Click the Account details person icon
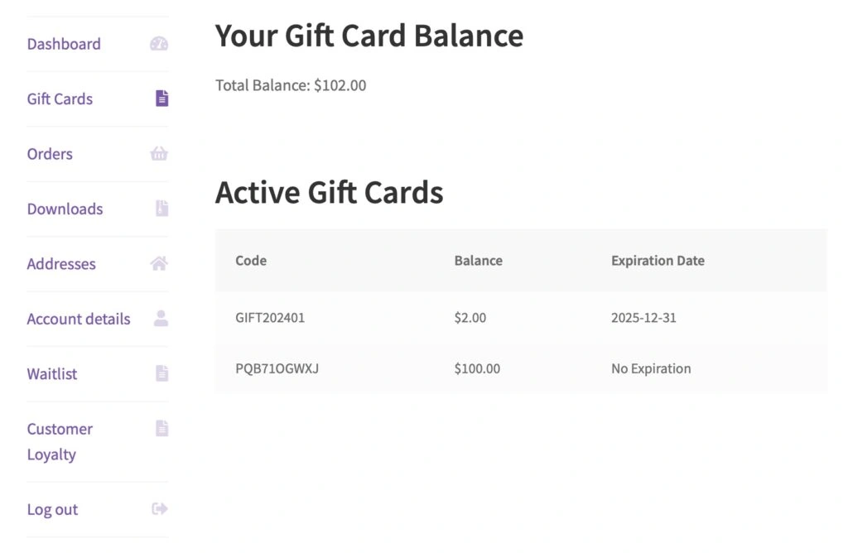The height and width of the screenshot is (553, 848). pos(161,319)
